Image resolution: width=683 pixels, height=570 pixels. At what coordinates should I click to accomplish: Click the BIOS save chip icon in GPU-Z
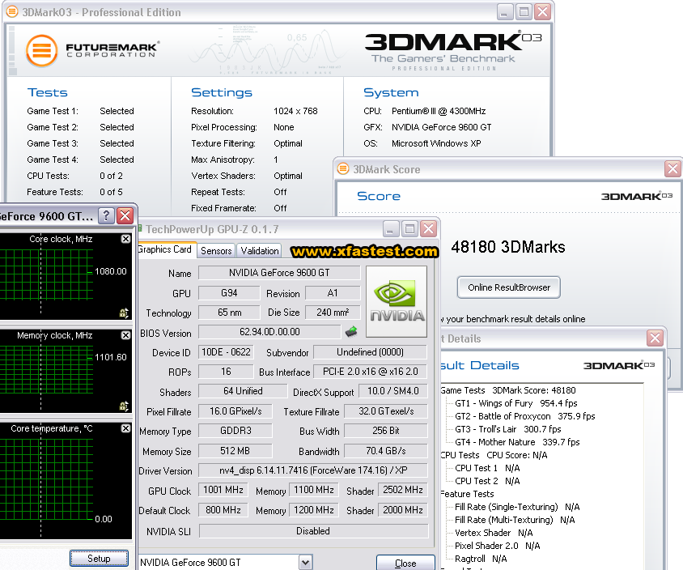point(351,332)
